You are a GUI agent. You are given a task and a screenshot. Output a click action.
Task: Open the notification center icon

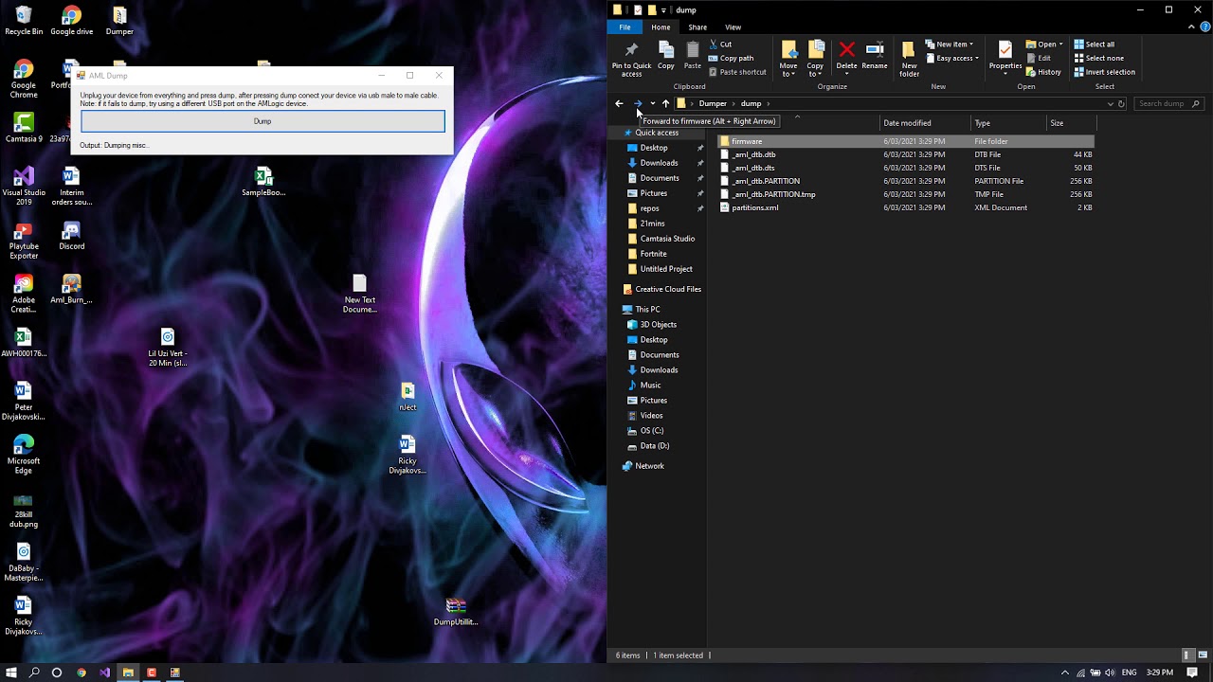point(1193,673)
